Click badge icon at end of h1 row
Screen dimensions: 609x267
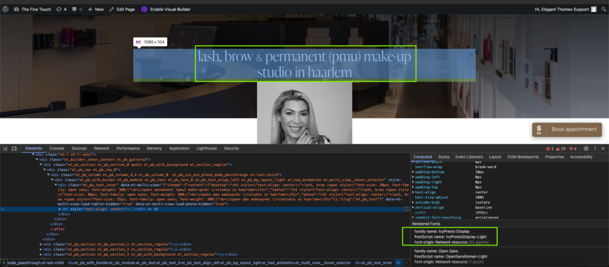tap(407, 209)
